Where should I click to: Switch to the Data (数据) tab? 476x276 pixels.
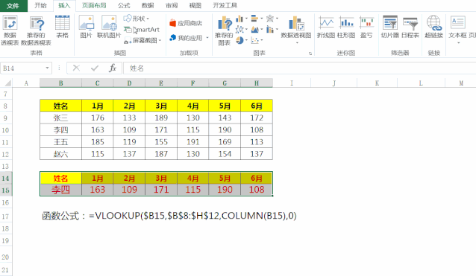pyautogui.click(x=148, y=5)
